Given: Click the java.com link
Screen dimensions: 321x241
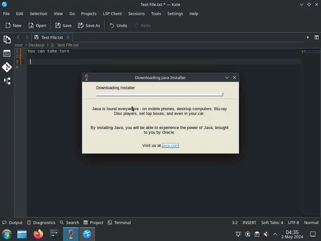Looking at the screenshot, I should tap(170, 145).
